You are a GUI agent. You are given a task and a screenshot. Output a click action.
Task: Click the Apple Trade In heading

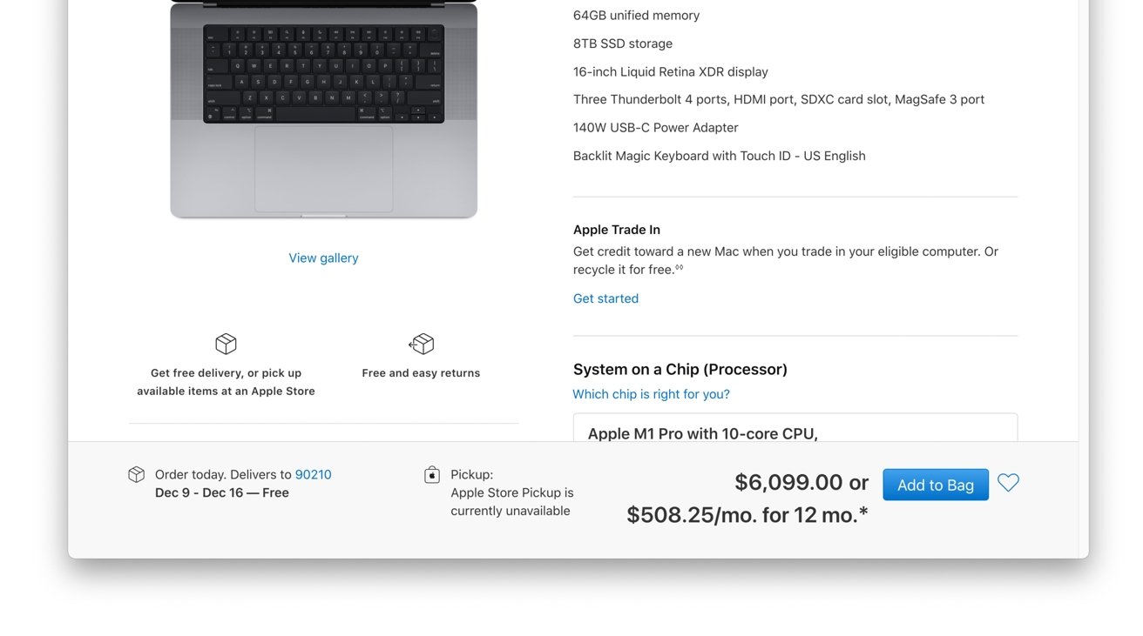point(617,230)
